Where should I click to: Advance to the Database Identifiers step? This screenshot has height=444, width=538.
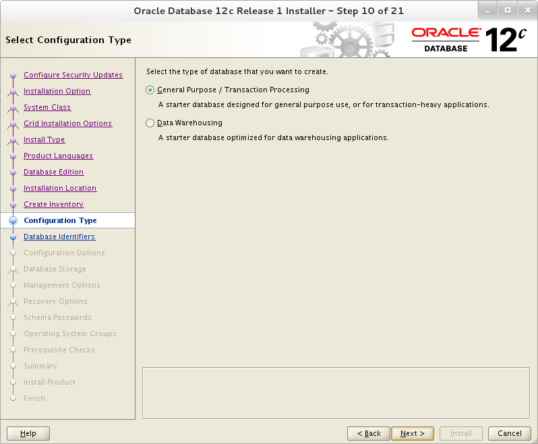pos(59,236)
